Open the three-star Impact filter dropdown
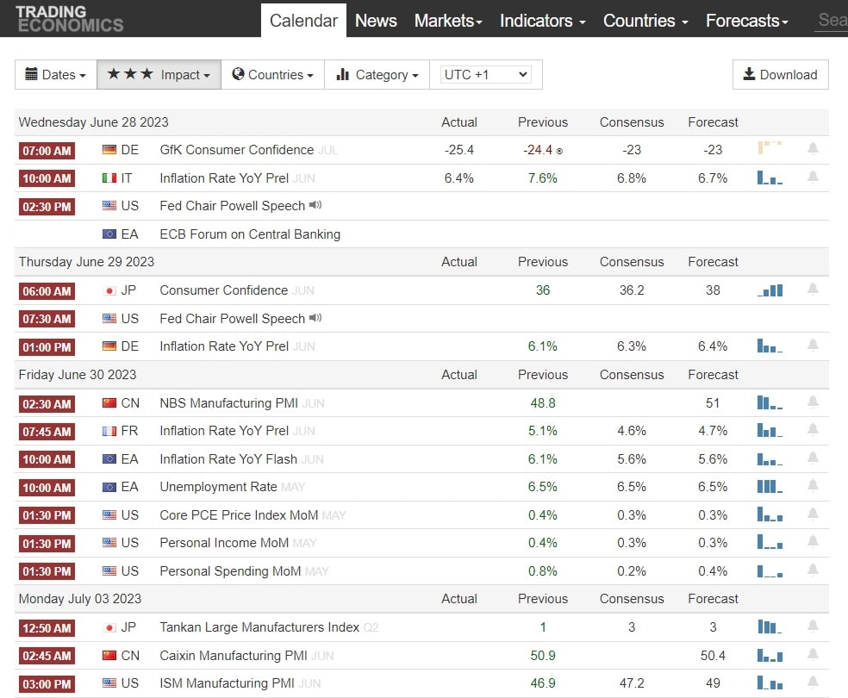This screenshot has width=848, height=698. pyautogui.click(x=159, y=75)
